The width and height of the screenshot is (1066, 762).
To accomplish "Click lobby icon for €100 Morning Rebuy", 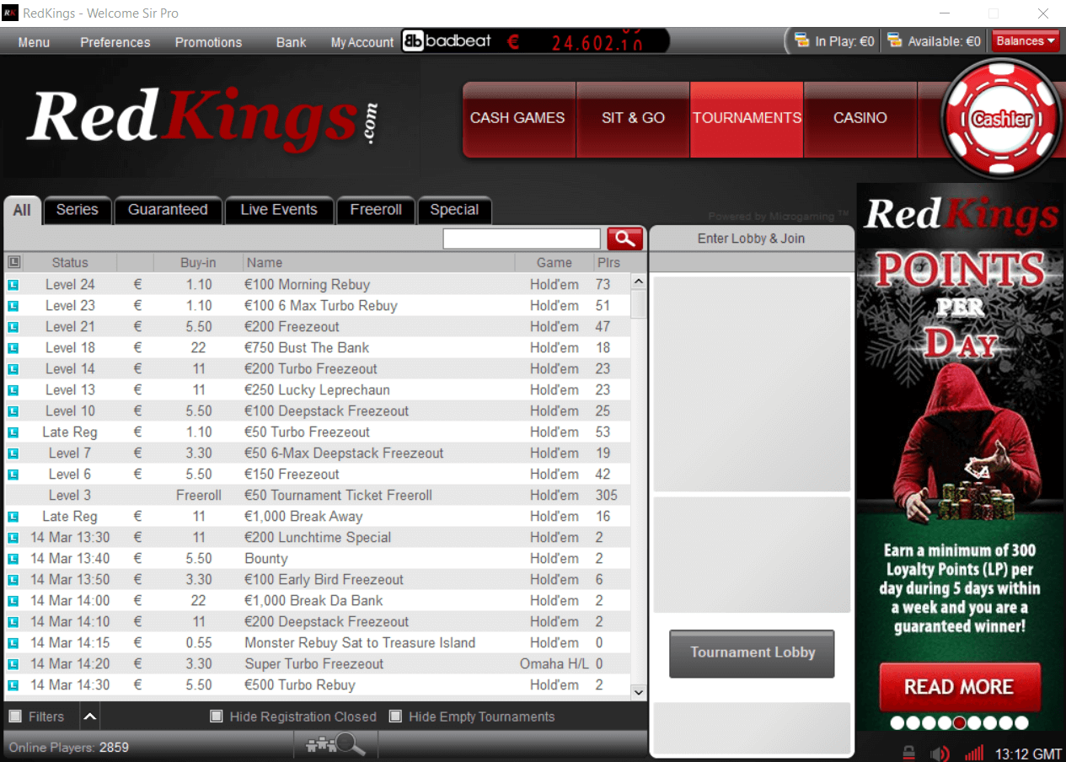I will 13,285.
